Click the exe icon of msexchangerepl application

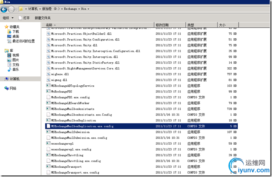(48, 143)
